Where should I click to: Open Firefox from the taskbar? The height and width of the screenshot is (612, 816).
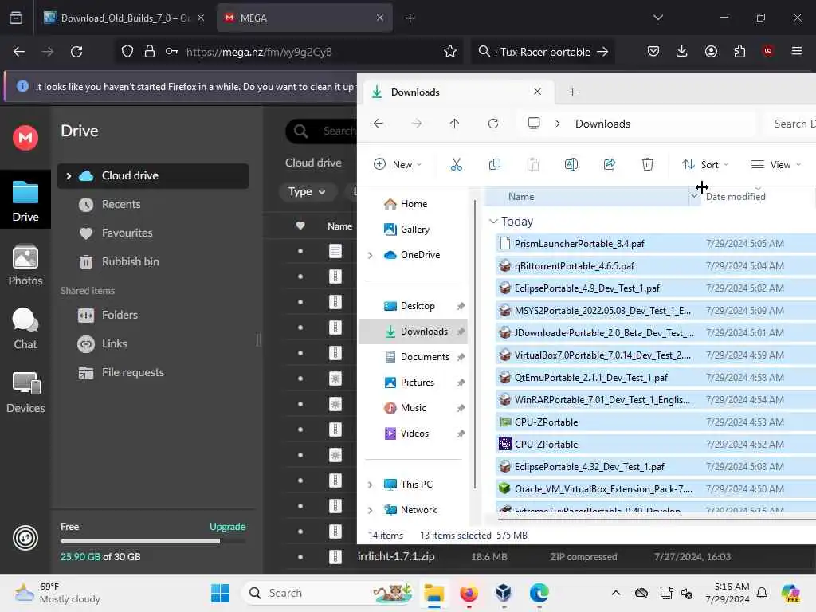[469, 593]
